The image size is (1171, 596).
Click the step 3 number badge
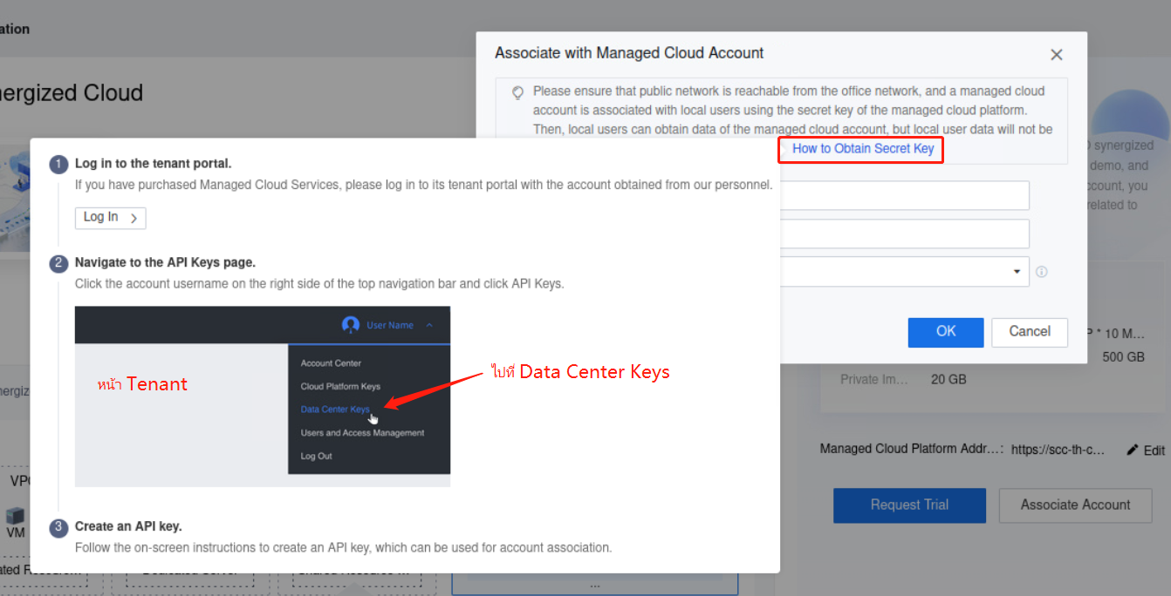(58, 527)
